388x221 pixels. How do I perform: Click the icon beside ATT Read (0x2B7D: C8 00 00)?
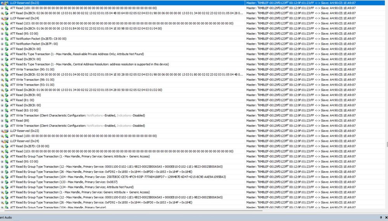(x=7, y=146)
